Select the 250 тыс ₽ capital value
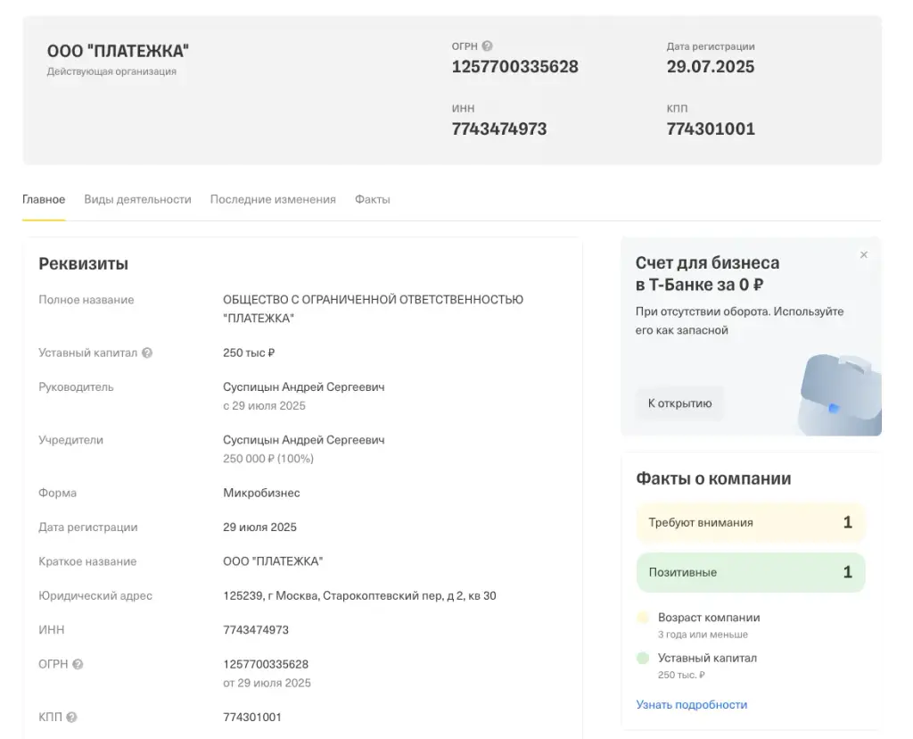The image size is (913, 739). [249, 353]
